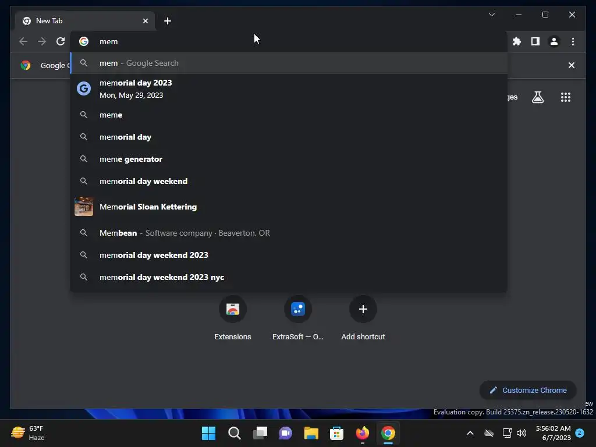Toggle the Chrome side panel icon

click(535, 41)
